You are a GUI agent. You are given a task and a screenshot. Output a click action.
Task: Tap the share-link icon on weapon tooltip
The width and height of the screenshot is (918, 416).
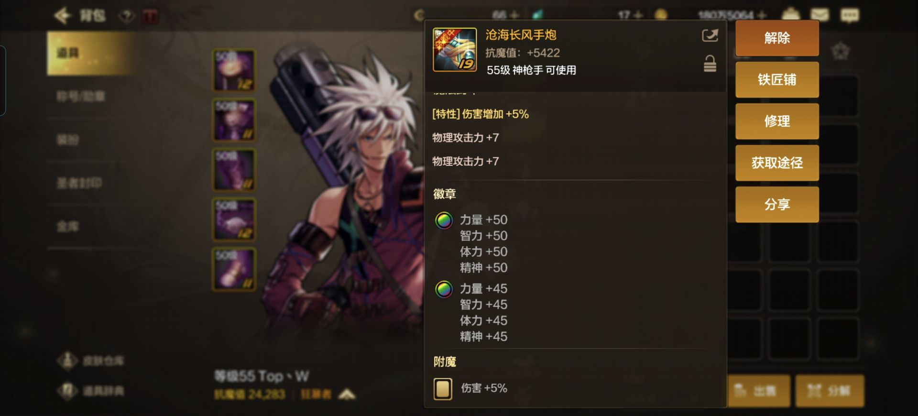tap(710, 36)
